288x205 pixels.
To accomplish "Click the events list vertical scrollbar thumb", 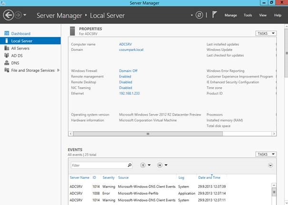I will tap(274, 192).
